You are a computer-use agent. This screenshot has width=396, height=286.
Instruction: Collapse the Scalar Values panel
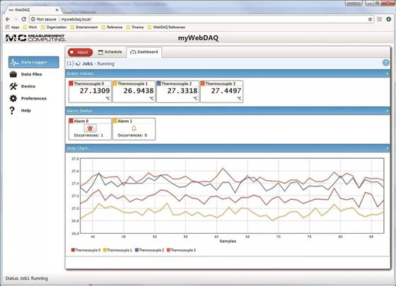click(x=388, y=73)
